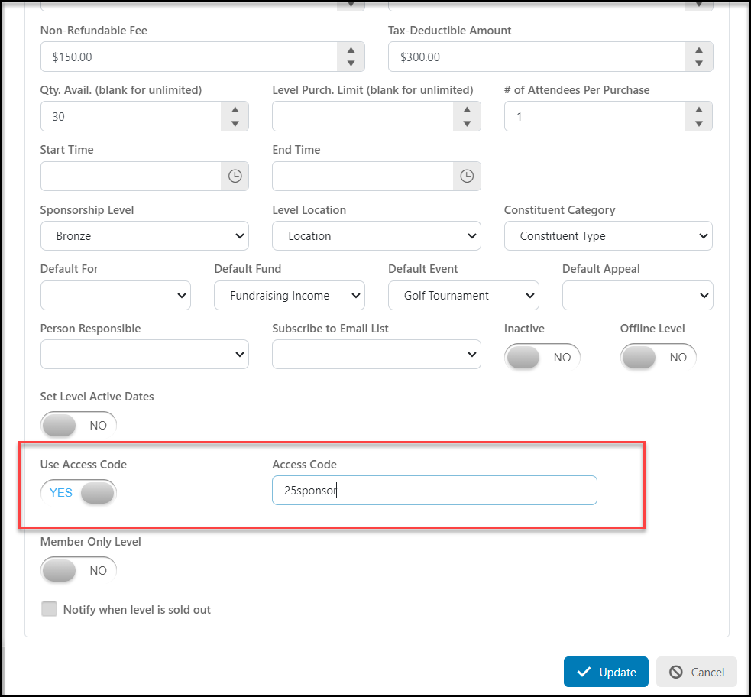Increase the Tax-Deductible Amount with up arrow
The width and height of the screenshot is (751, 697).
pyautogui.click(x=699, y=50)
